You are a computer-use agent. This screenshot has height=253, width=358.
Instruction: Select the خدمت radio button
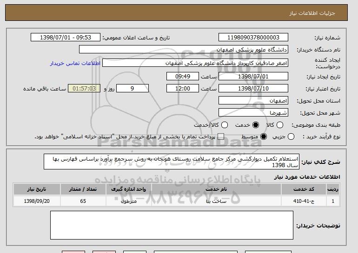[256, 125]
